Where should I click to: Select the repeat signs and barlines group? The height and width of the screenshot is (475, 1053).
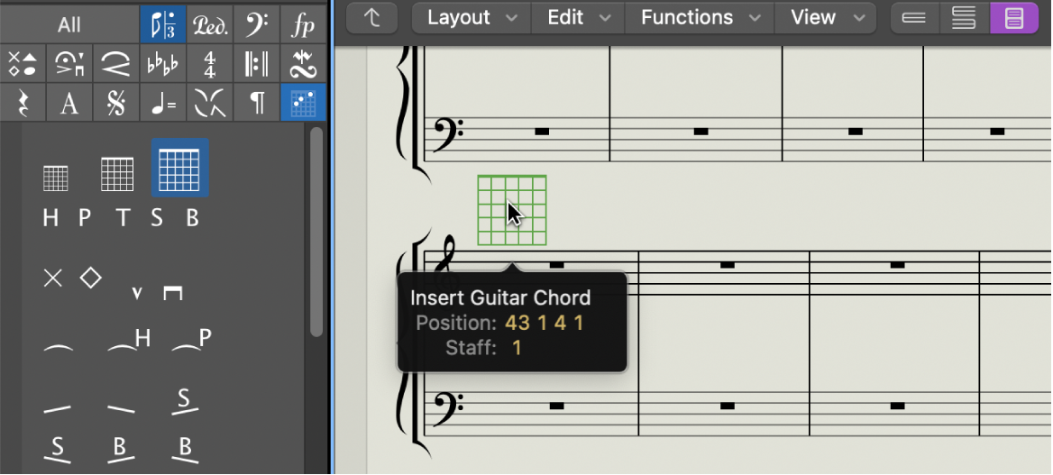click(x=257, y=64)
